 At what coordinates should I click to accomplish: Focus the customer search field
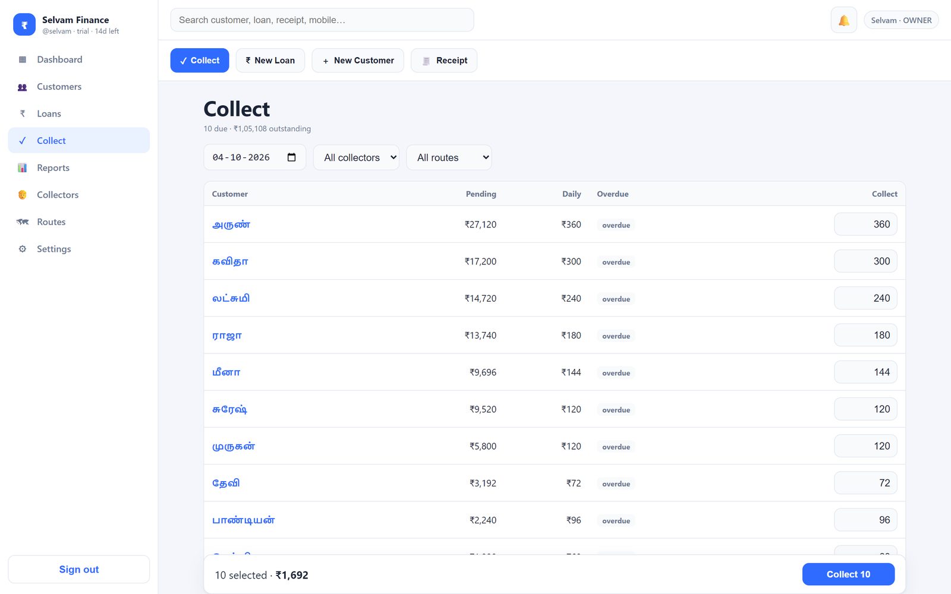(322, 20)
